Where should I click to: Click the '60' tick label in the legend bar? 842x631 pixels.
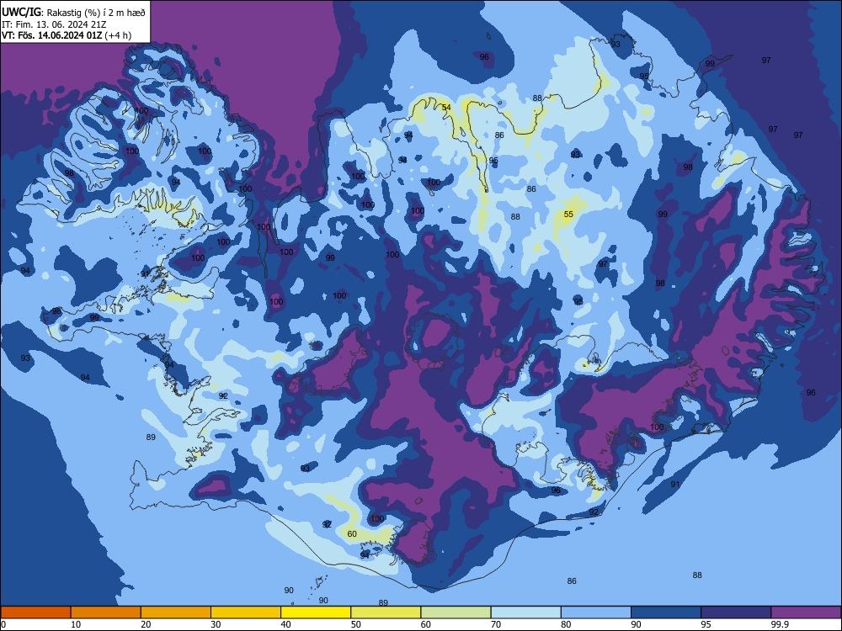[x=426, y=624]
